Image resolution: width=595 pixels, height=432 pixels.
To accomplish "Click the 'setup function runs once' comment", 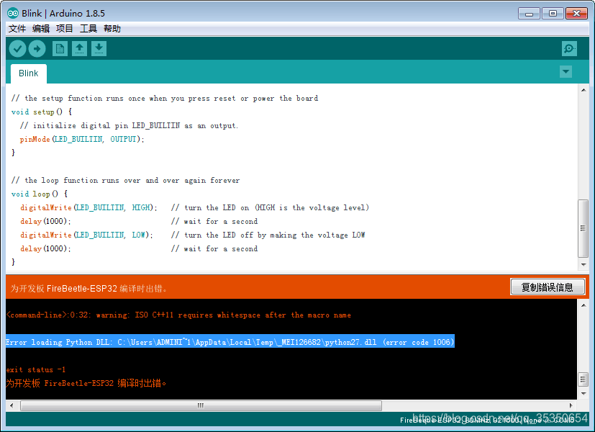I will [165, 99].
